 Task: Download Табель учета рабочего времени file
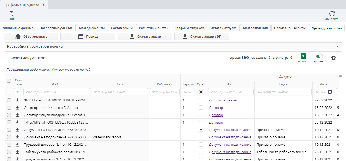[18, 152]
